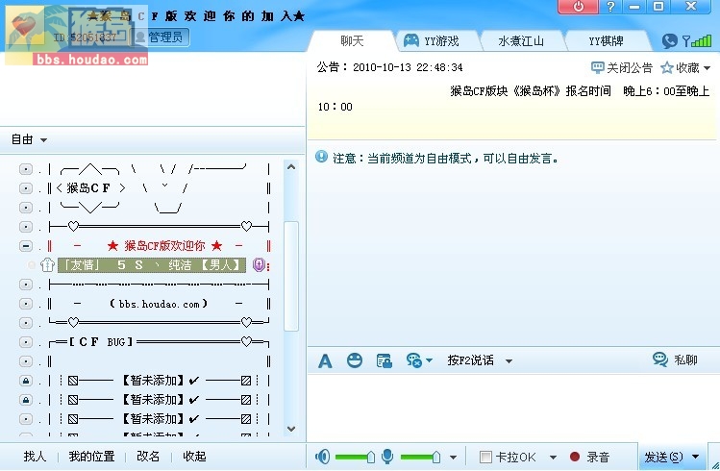The image size is (720, 471).
Task: Click the channel list scrollbar thumb
Action: [291, 276]
